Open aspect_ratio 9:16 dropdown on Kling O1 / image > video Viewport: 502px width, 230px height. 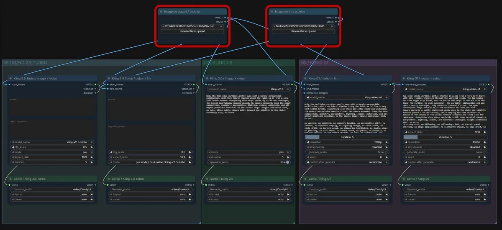[446, 132]
